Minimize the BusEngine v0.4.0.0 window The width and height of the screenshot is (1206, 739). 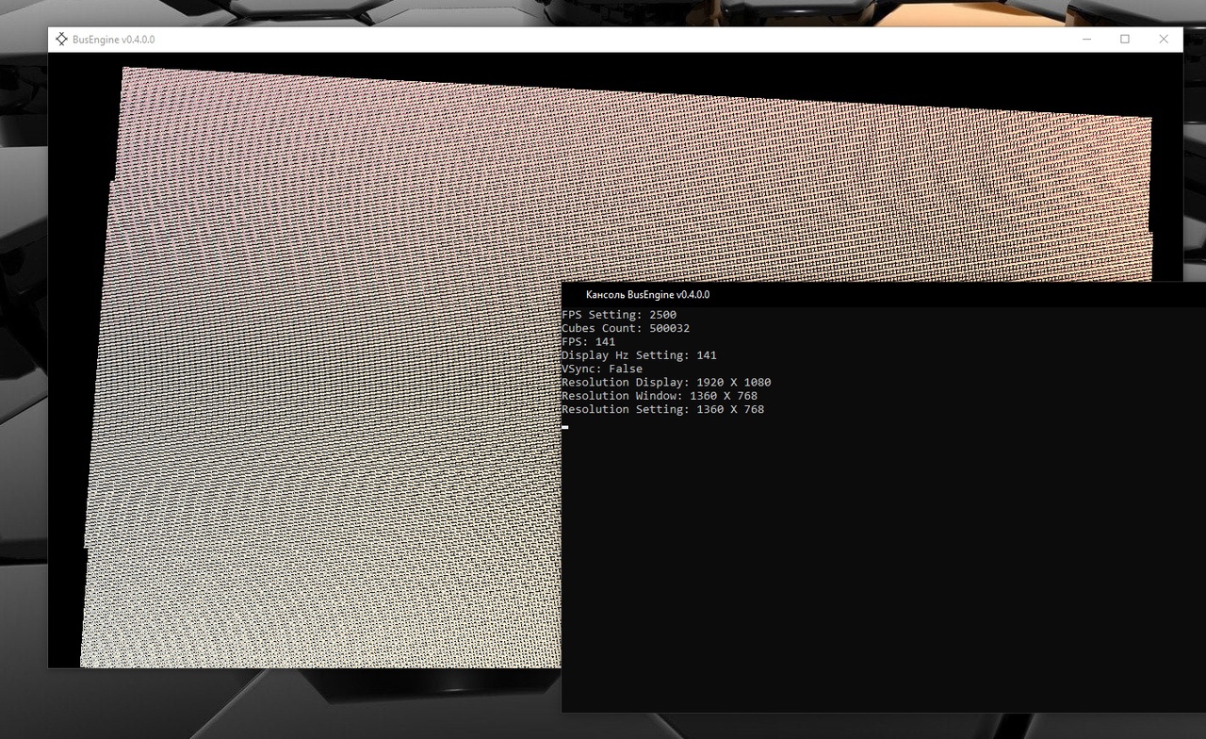coord(1086,40)
